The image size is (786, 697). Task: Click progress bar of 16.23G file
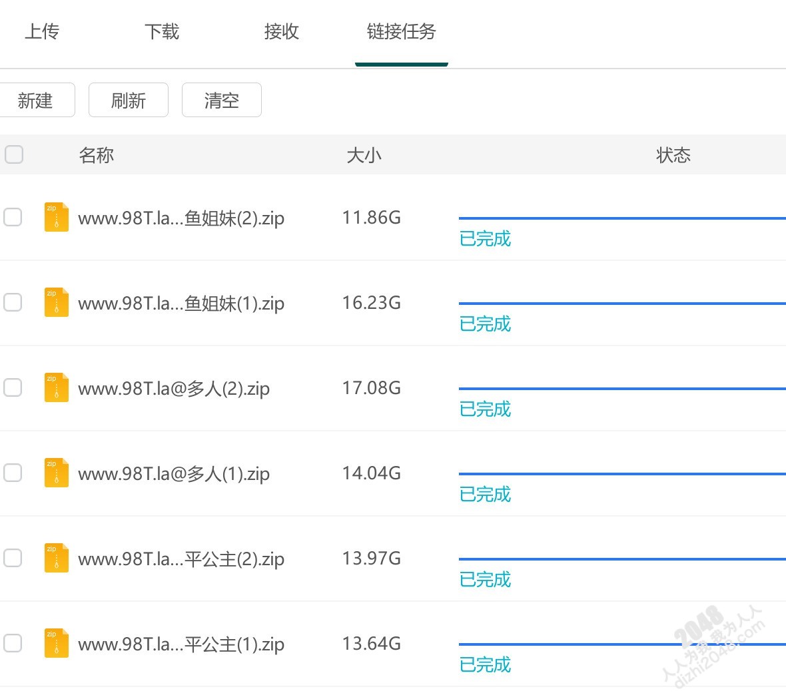point(621,304)
